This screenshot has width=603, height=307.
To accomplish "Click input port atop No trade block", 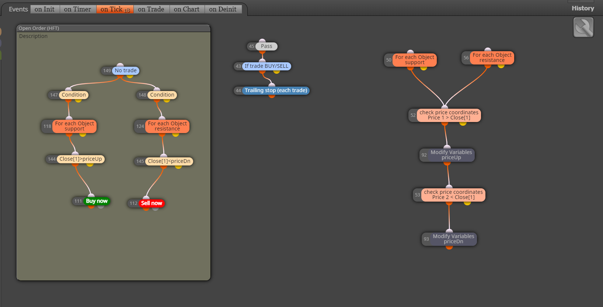I will pos(120,65).
